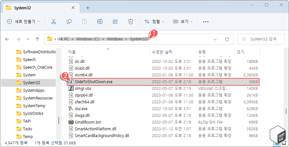Click the navigation pane scrollbar
The width and height of the screenshot is (289, 147).
(59, 120)
